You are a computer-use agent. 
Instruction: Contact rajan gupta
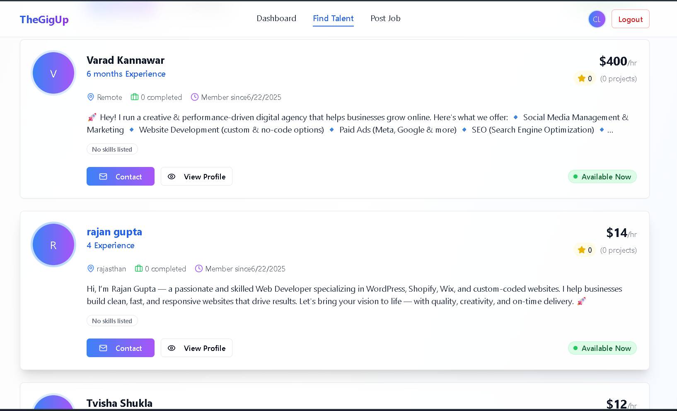click(x=121, y=348)
